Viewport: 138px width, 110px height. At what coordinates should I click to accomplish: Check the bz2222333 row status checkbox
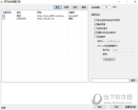[x=4, y=18]
